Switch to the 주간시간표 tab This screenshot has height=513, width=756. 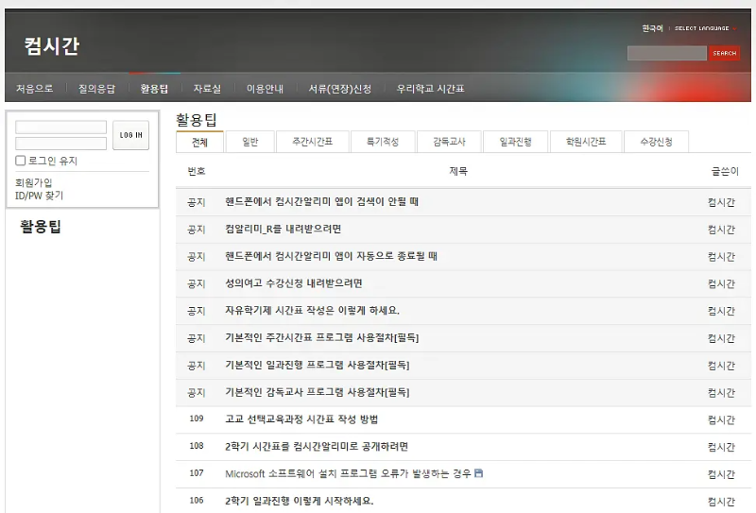313,142
